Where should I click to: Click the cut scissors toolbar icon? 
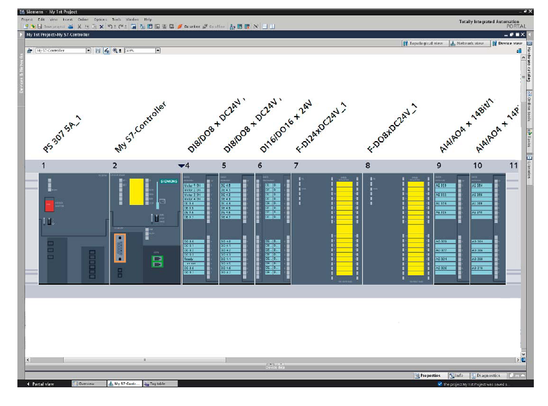pos(79,26)
